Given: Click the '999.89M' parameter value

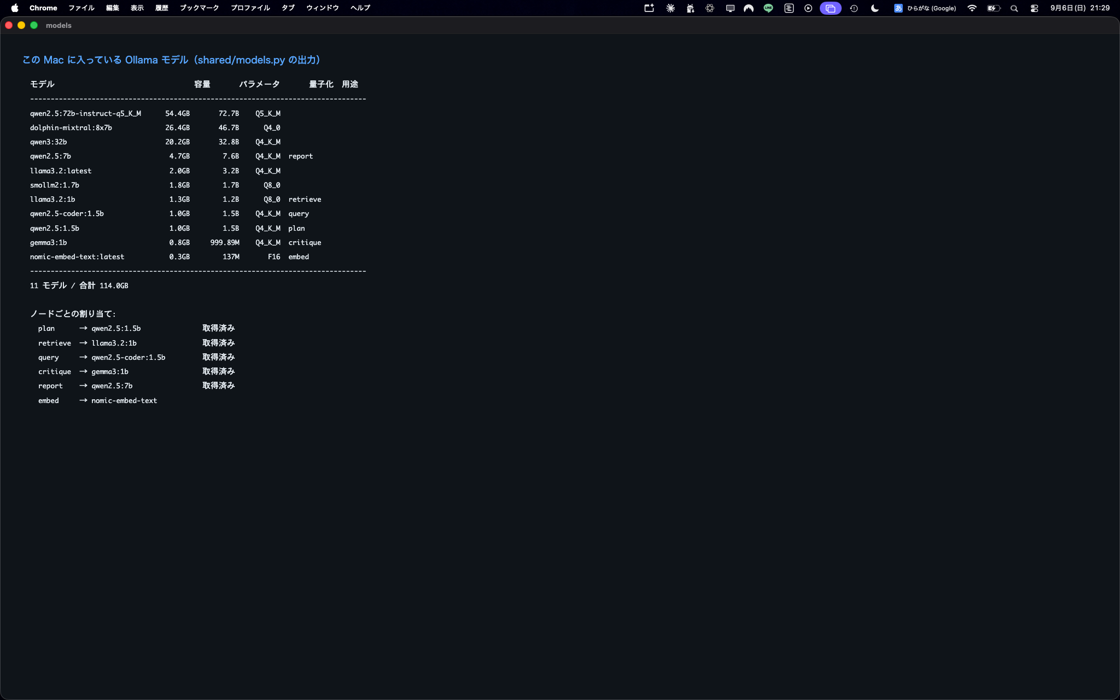Looking at the screenshot, I should coord(225,243).
